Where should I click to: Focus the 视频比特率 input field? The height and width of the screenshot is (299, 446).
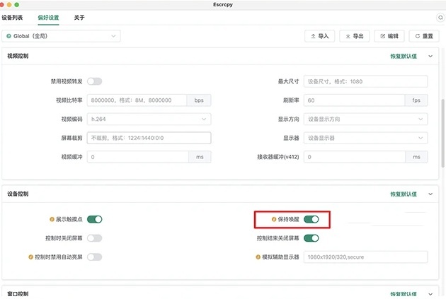[137, 100]
